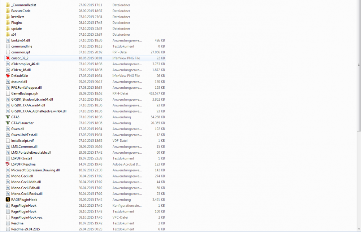Click the date 27.09.2015 17:11
The width and height of the screenshot is (361, 232).
point(91,5)
